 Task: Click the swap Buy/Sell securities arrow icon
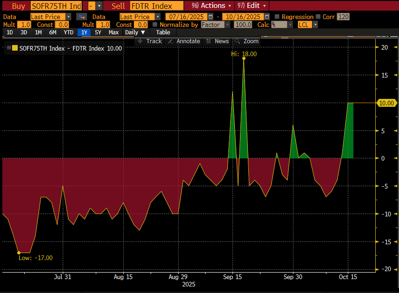point(81,17)
